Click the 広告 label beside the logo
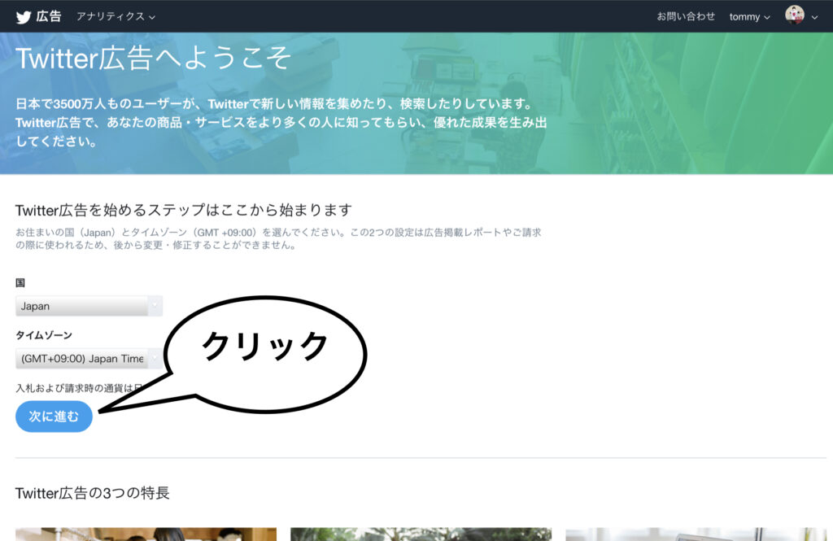Image resolution: width=833 pixels, height=541 pixels. tap(49, 16)
